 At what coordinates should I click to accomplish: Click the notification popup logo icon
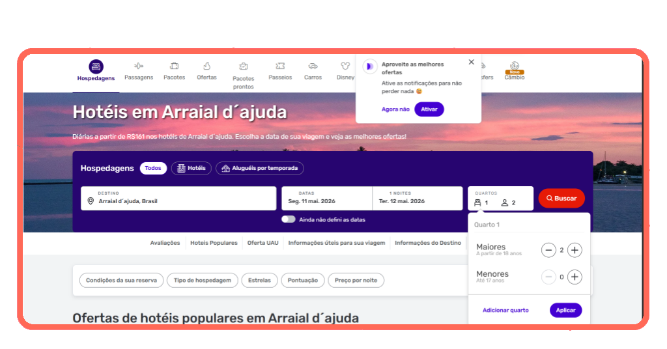click(370, 66)
